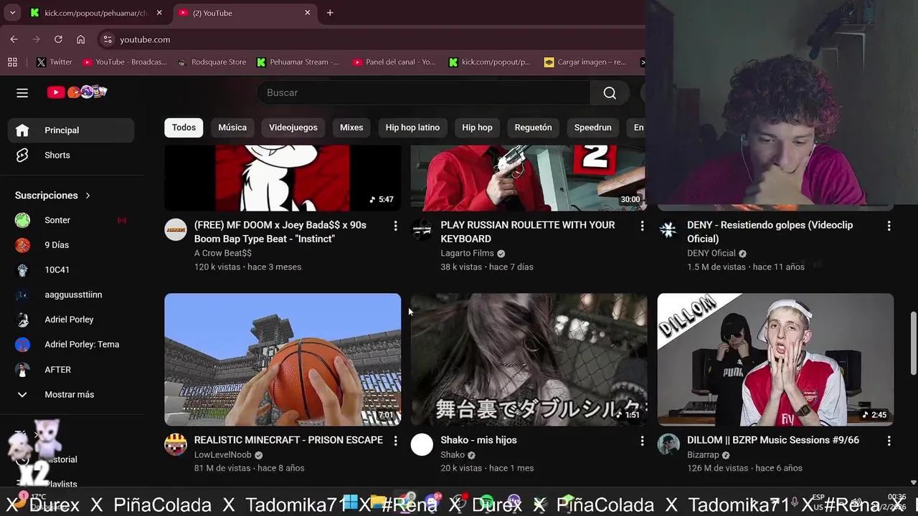Open Panel del canal bookmark
The height and width of the screenshot is (516, 918).
(x=394, y=62)
